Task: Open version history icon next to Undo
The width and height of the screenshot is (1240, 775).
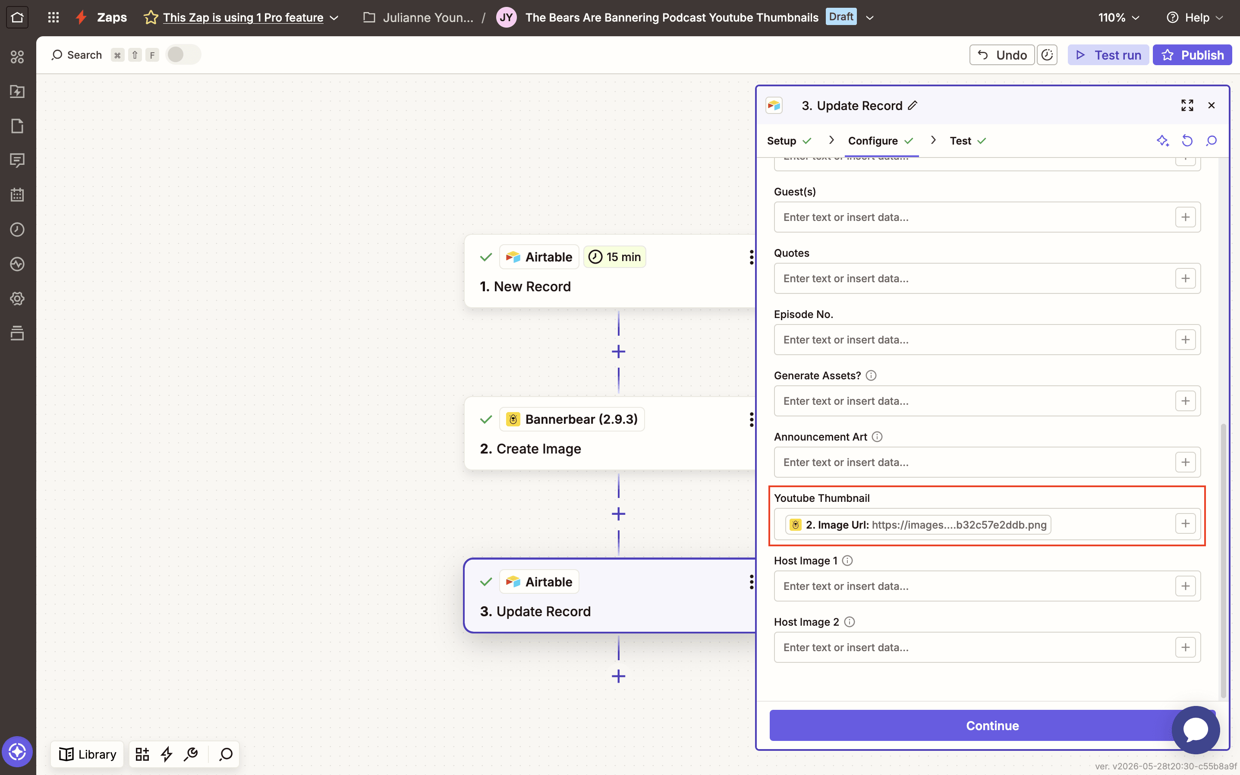Action: point(1047,55)
